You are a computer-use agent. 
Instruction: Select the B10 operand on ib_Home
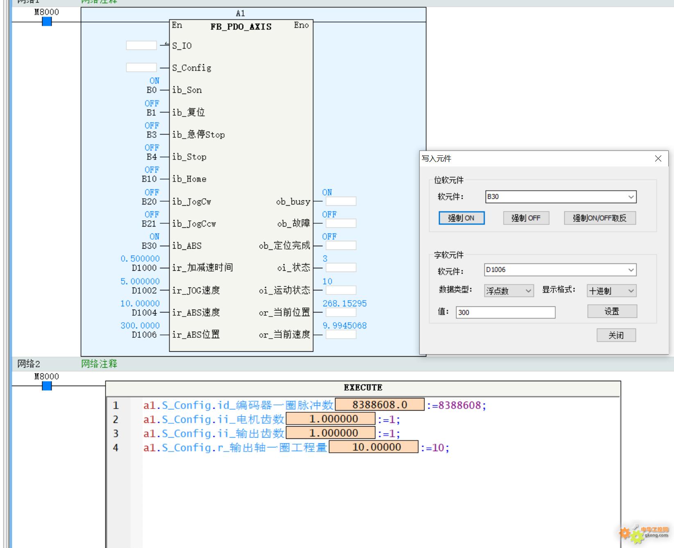pyautogui.click(x=149, y=179)
